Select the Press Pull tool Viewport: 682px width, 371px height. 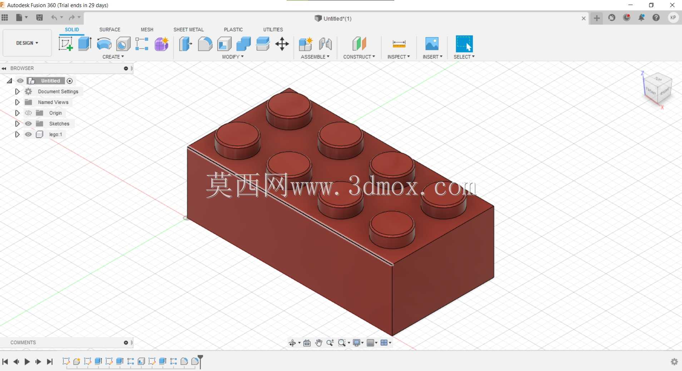pyautogui.click(x=186, y=44)
